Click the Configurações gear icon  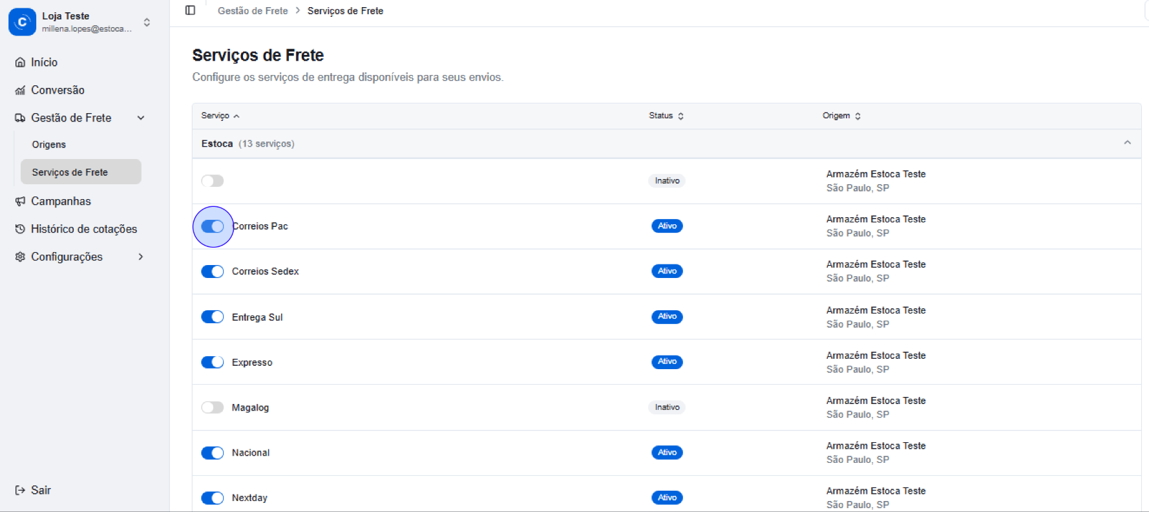(20, 257)
